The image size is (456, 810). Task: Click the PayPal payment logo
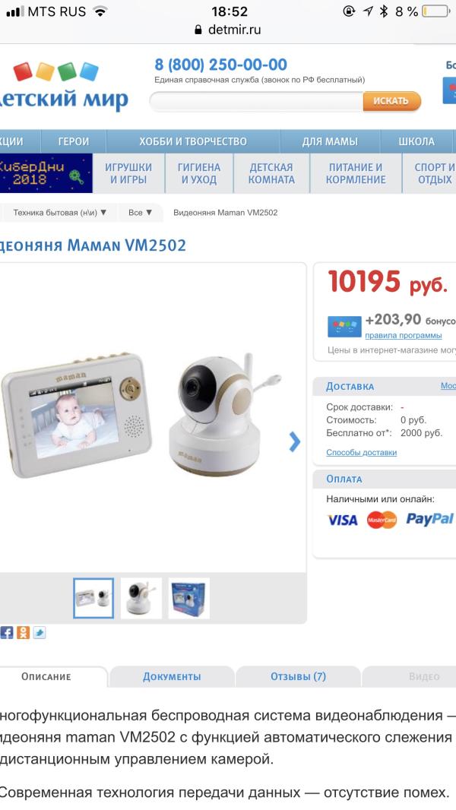pyautogui.click(x=429, y=519)
